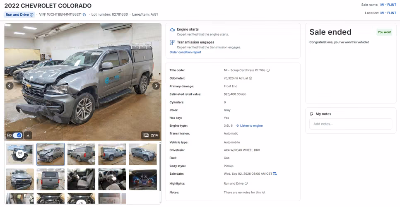Show the previous vehicle photo
The height and width of the screenshot is (207, 400).
point(10,86)
